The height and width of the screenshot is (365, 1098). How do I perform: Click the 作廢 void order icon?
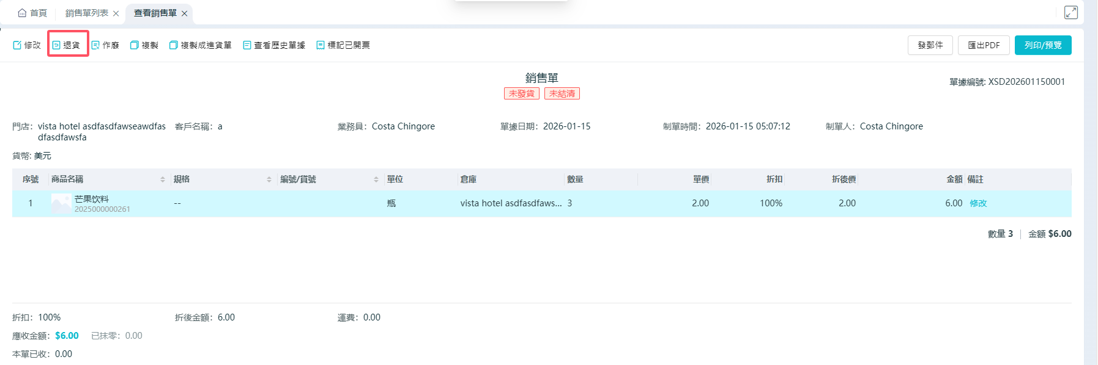[x=95, y=45]
